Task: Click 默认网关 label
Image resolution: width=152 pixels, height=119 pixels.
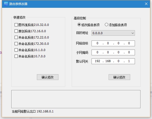Action: [x=82, y=61]
